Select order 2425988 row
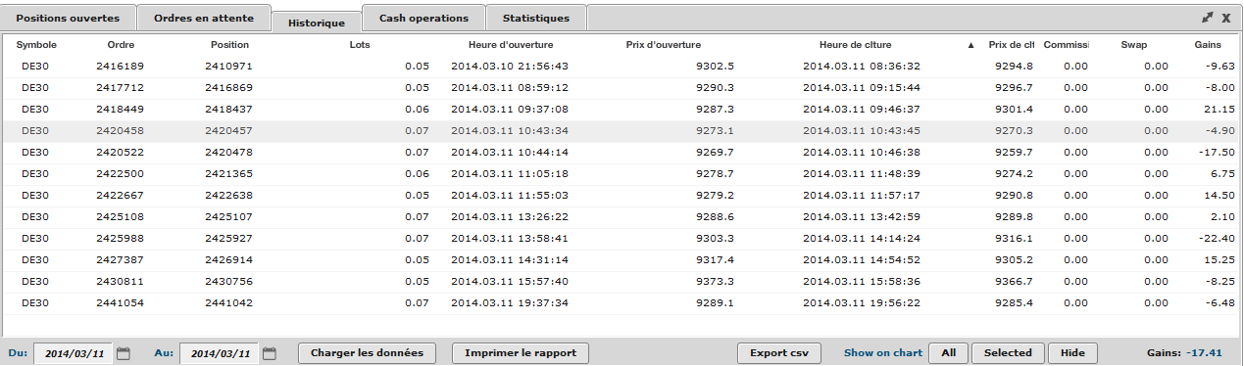Viewport: 1244px width, 366px height. pos(622,239)
